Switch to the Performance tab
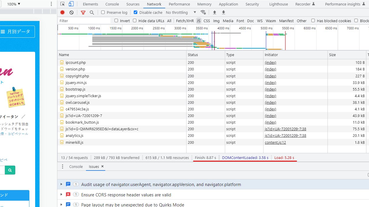369x207 pixels. 179,4
